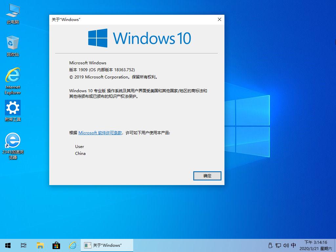This screenshot has width=336, height=252.
Task: Click the Windows 10 logo in the dialog
Action: click(139, 38)
